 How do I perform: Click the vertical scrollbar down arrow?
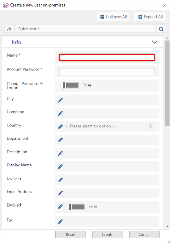click(x=167, y=226)
